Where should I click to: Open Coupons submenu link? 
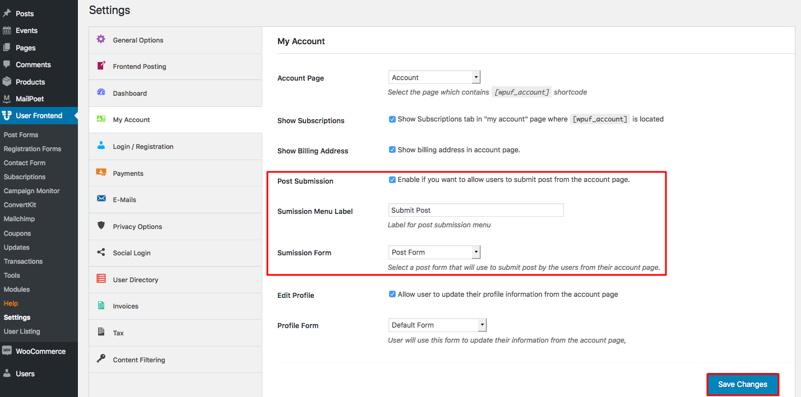[17, 233]
